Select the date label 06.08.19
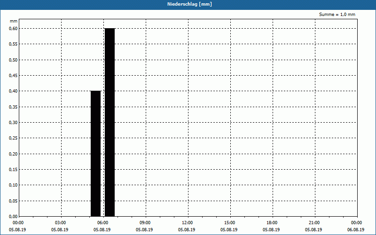 tap(356, 230)
